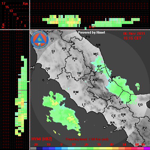
Task: Click the AQ city label on map
Action: click(95, 80)
